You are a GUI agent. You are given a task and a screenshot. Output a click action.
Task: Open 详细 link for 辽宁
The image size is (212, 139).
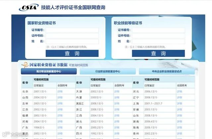click(180, 97)
